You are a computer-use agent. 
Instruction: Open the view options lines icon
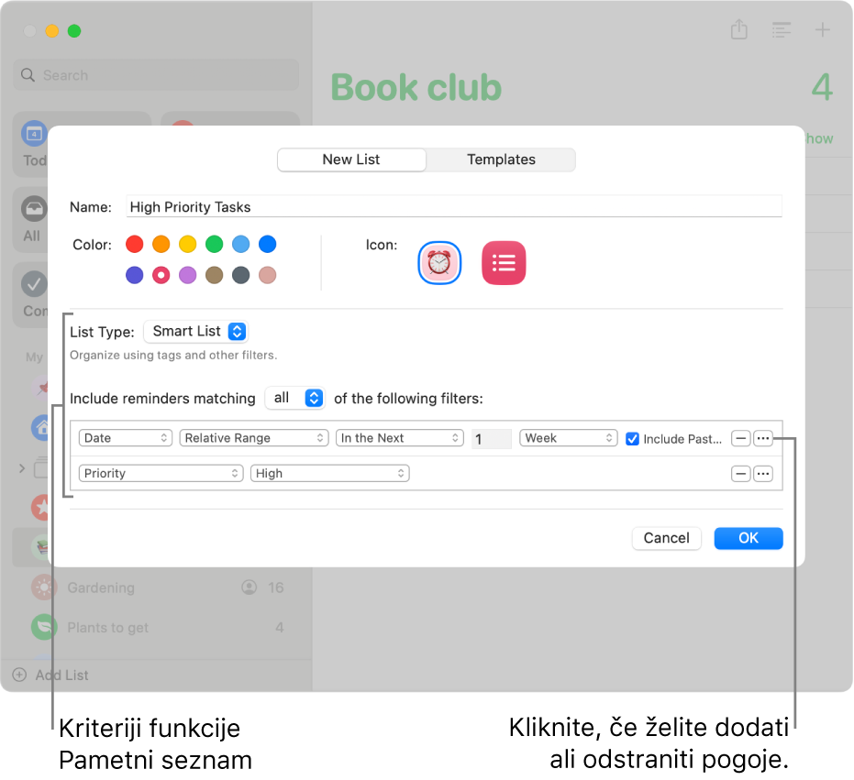[x=781, y=30]
